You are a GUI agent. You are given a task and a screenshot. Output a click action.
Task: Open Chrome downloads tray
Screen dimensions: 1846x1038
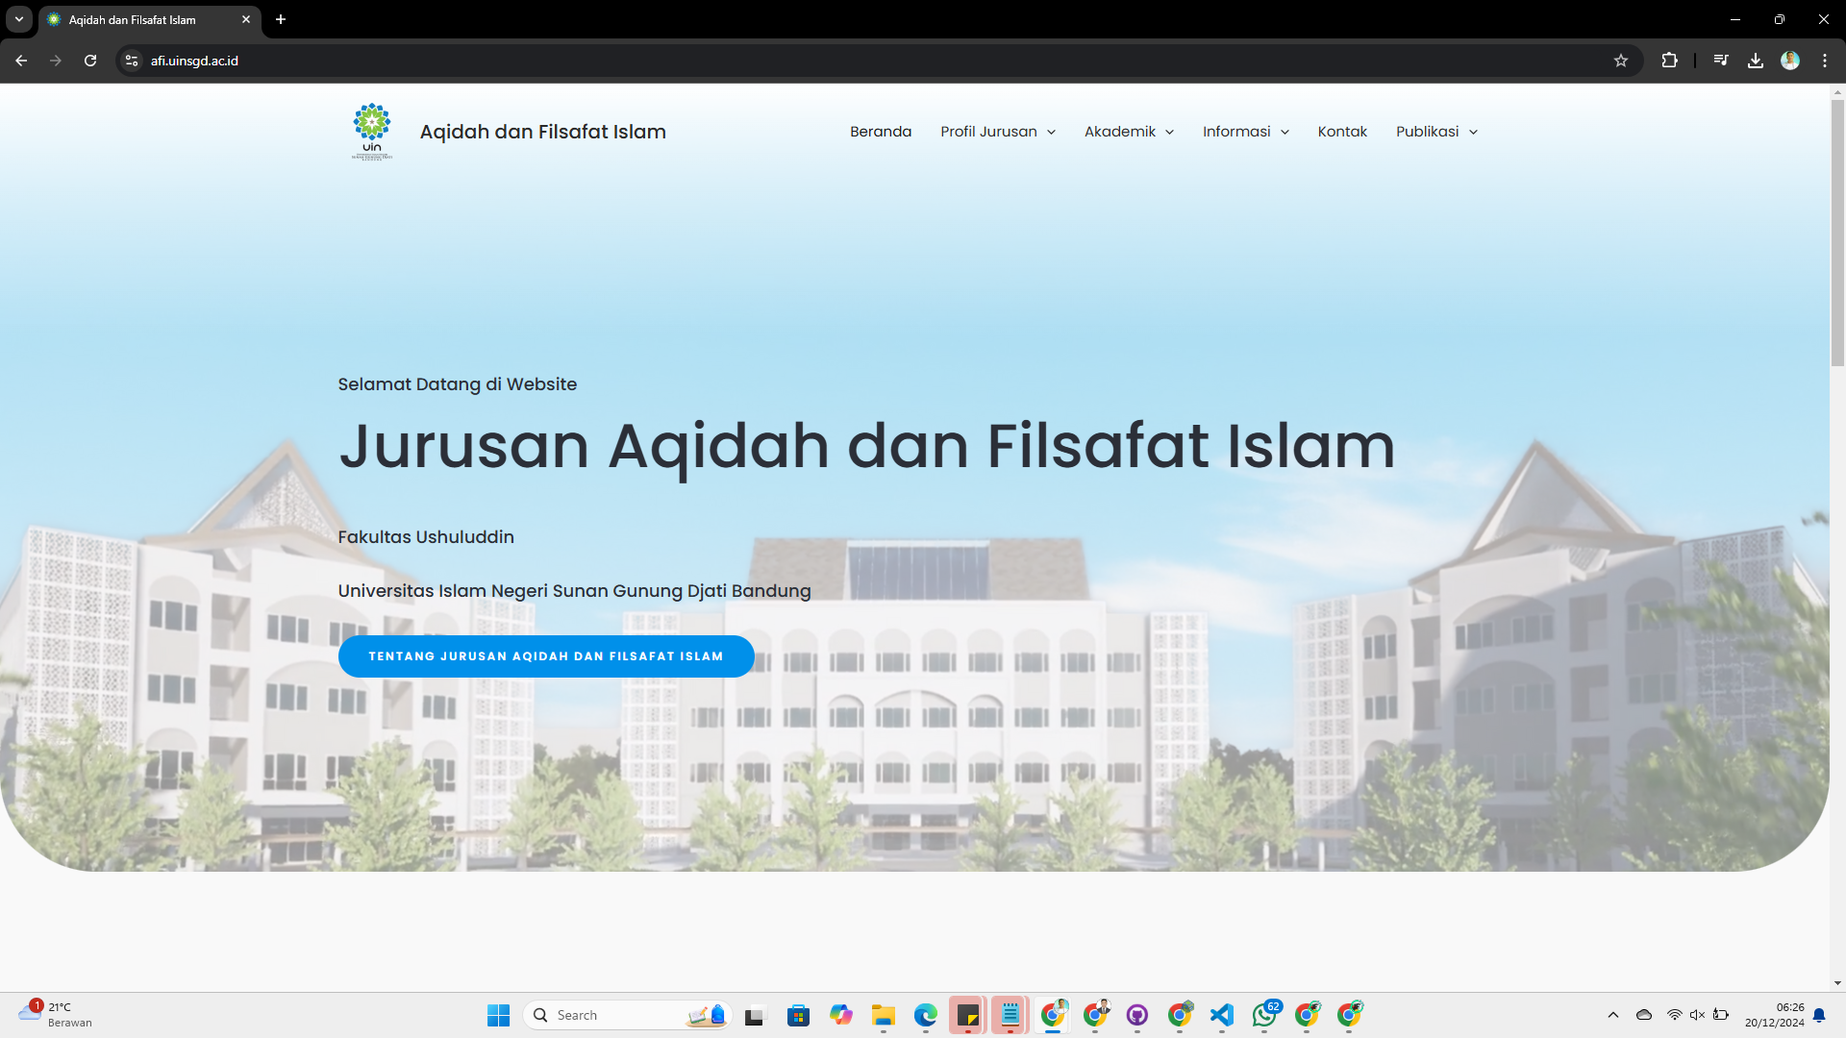1756,61
